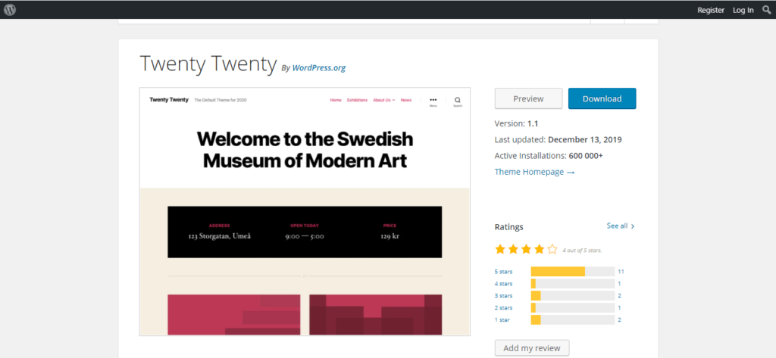Click the 1 star rating bar
This screenshot has width=776, height=358.
573,320
